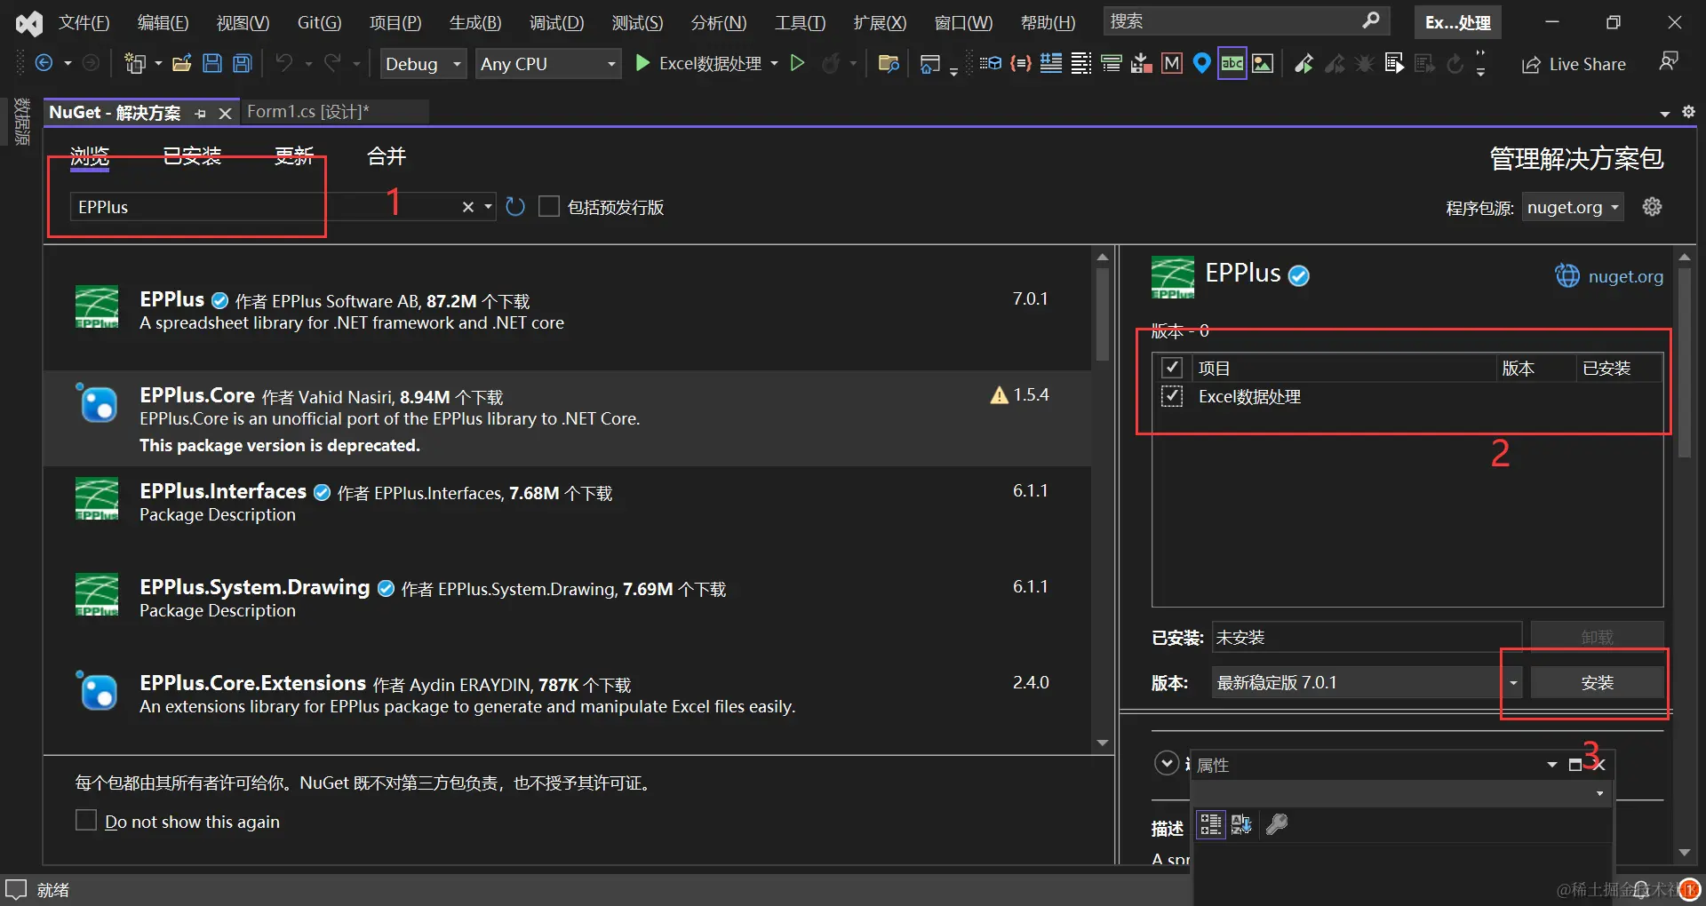Switch to the 合并 tab
Viewport: 1706px width, 906px height.
[x=387, y=156]
